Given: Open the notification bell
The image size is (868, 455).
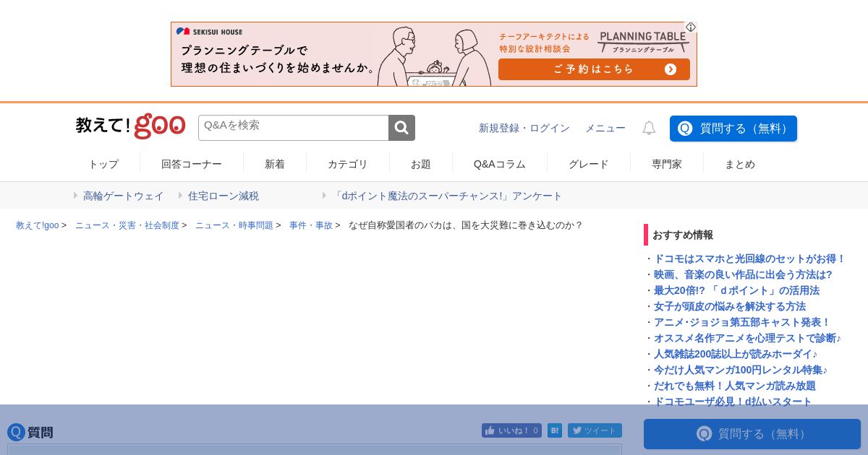Looking at the screenshot, I should [x=649, y=128].
